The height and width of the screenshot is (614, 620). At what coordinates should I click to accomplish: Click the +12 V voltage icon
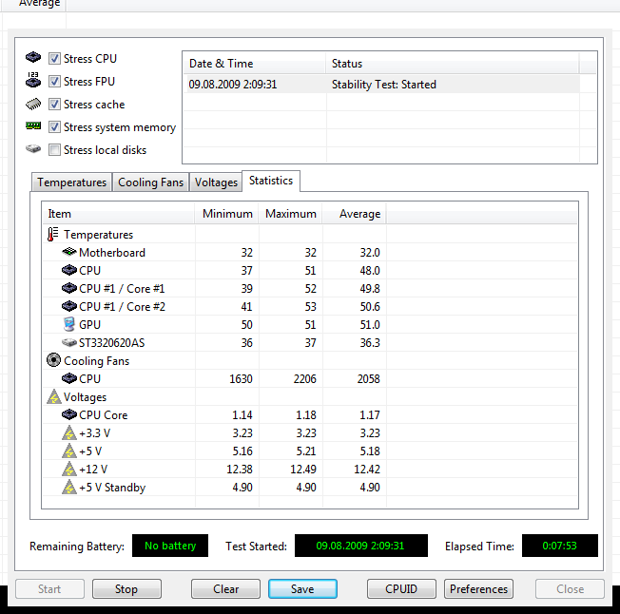68,470
